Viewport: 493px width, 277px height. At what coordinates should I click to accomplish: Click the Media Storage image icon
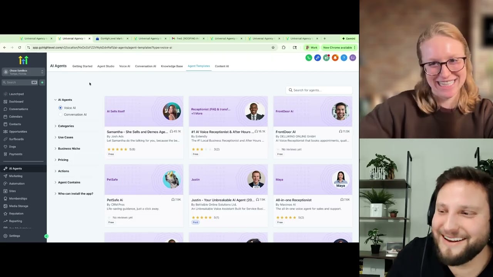(x=5, y=206)
